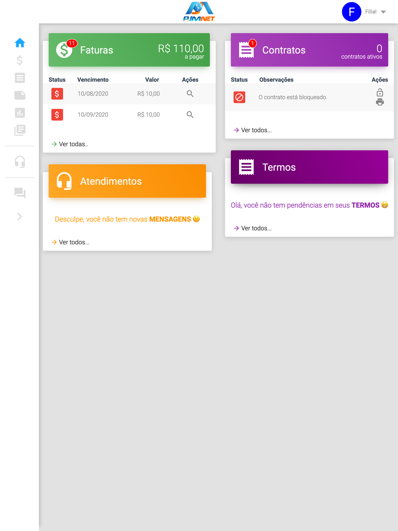
Task: View details of invoice due 10/08/2020
Action: click(190, 94)
